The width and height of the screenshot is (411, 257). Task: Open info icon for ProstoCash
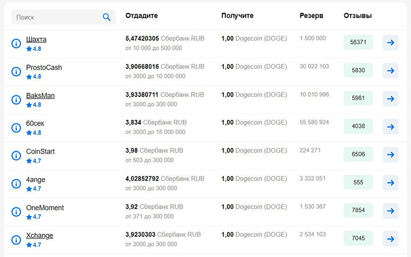pyautogui.click(x=16, y=71)
